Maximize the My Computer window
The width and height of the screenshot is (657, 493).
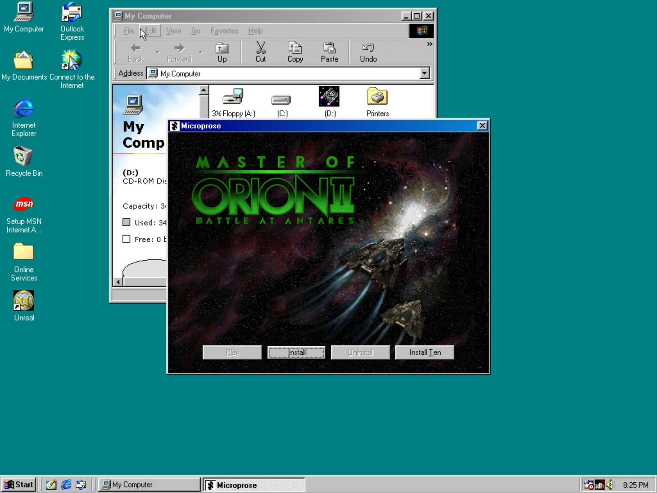click(417, 16)
